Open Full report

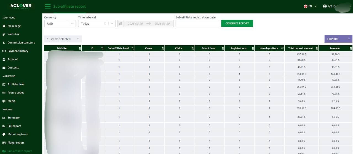click(14, 126)
